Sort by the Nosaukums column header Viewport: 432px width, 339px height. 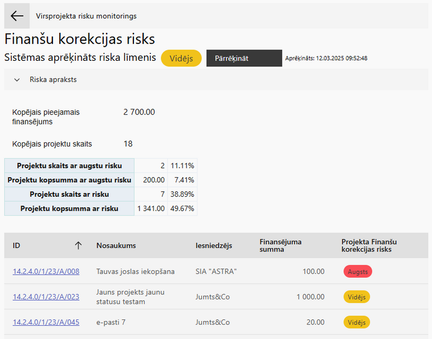(116, 245)
